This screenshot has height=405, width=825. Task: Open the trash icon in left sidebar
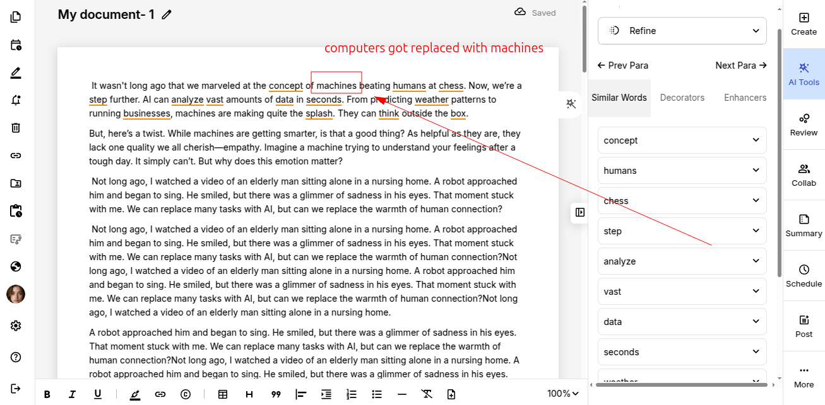16,128
